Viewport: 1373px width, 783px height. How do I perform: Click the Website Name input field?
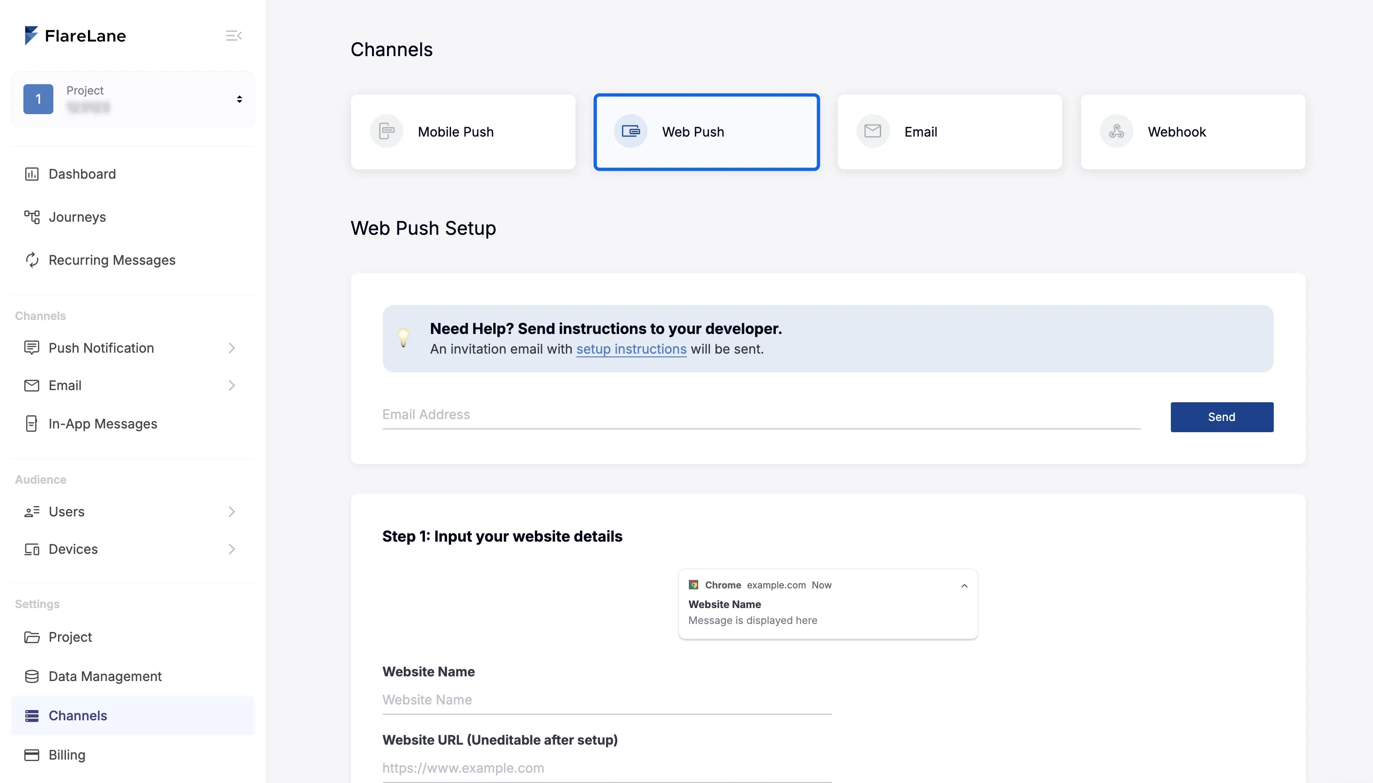point(607,700)
